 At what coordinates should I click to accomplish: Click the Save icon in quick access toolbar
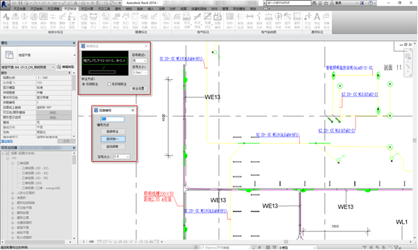(x=21, y=3)
